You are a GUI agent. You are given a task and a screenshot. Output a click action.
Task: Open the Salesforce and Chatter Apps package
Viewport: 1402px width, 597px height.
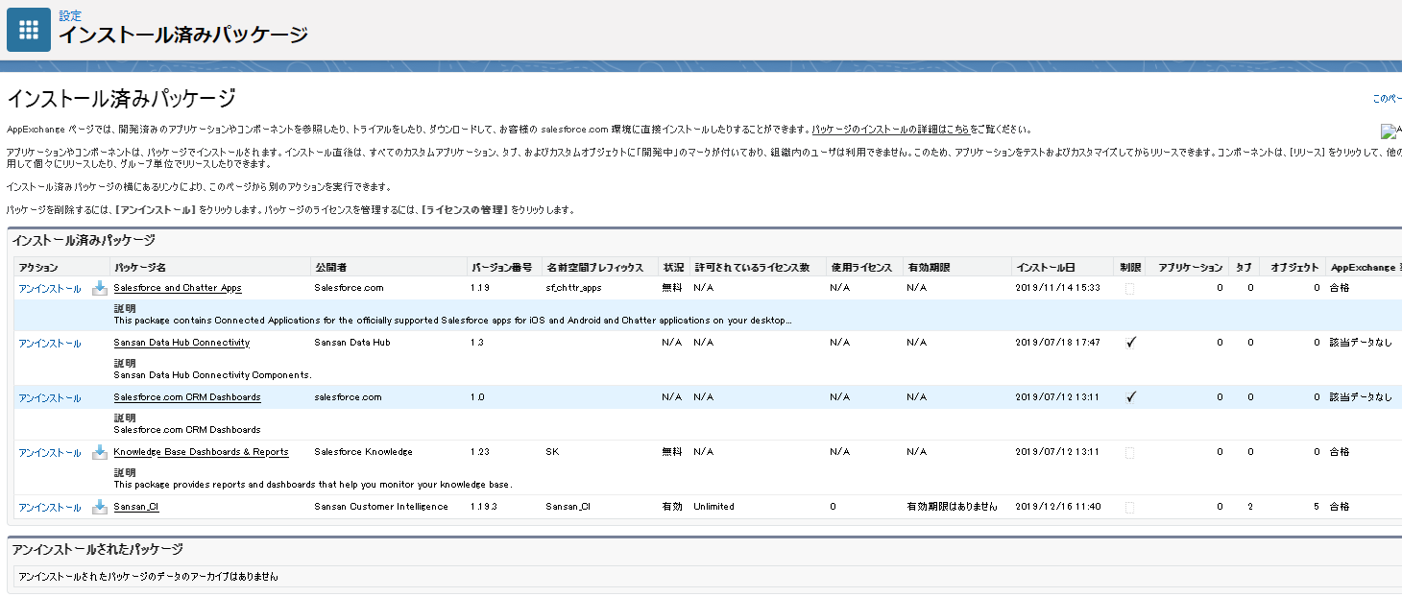pyautogui.click(x=178, y=288)
